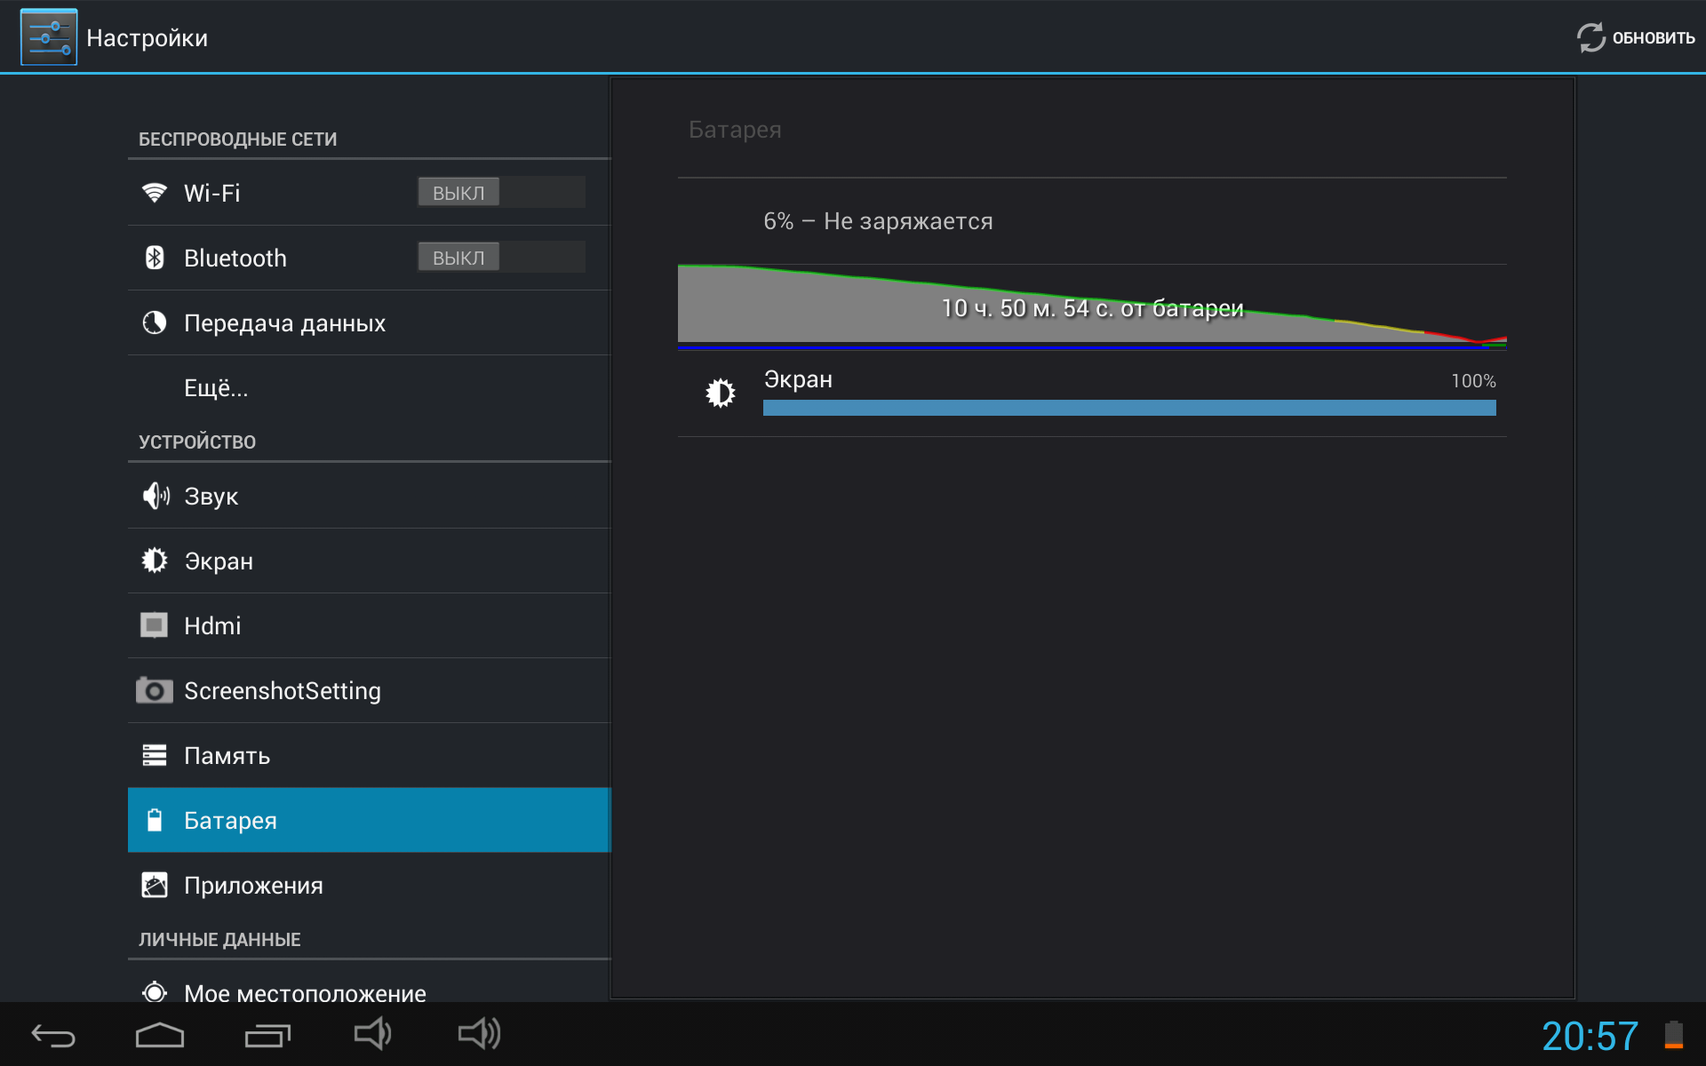Tap the Home navigation icon

coord(160,1035)
